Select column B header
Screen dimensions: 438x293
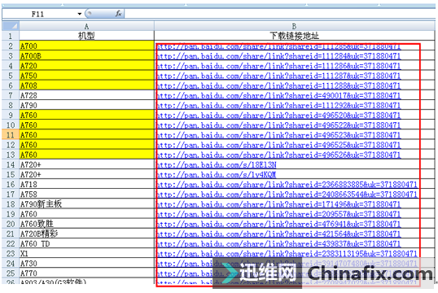294,26
